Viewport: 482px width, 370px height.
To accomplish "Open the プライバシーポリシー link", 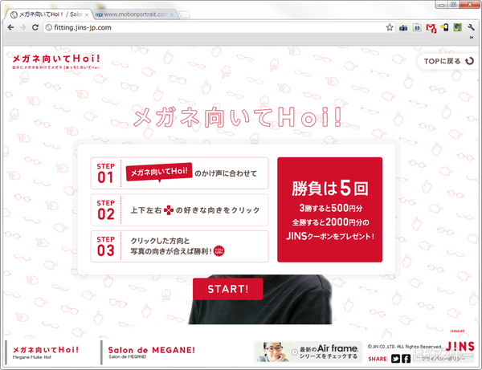I will pyautogui.click(x=443, y=359).
